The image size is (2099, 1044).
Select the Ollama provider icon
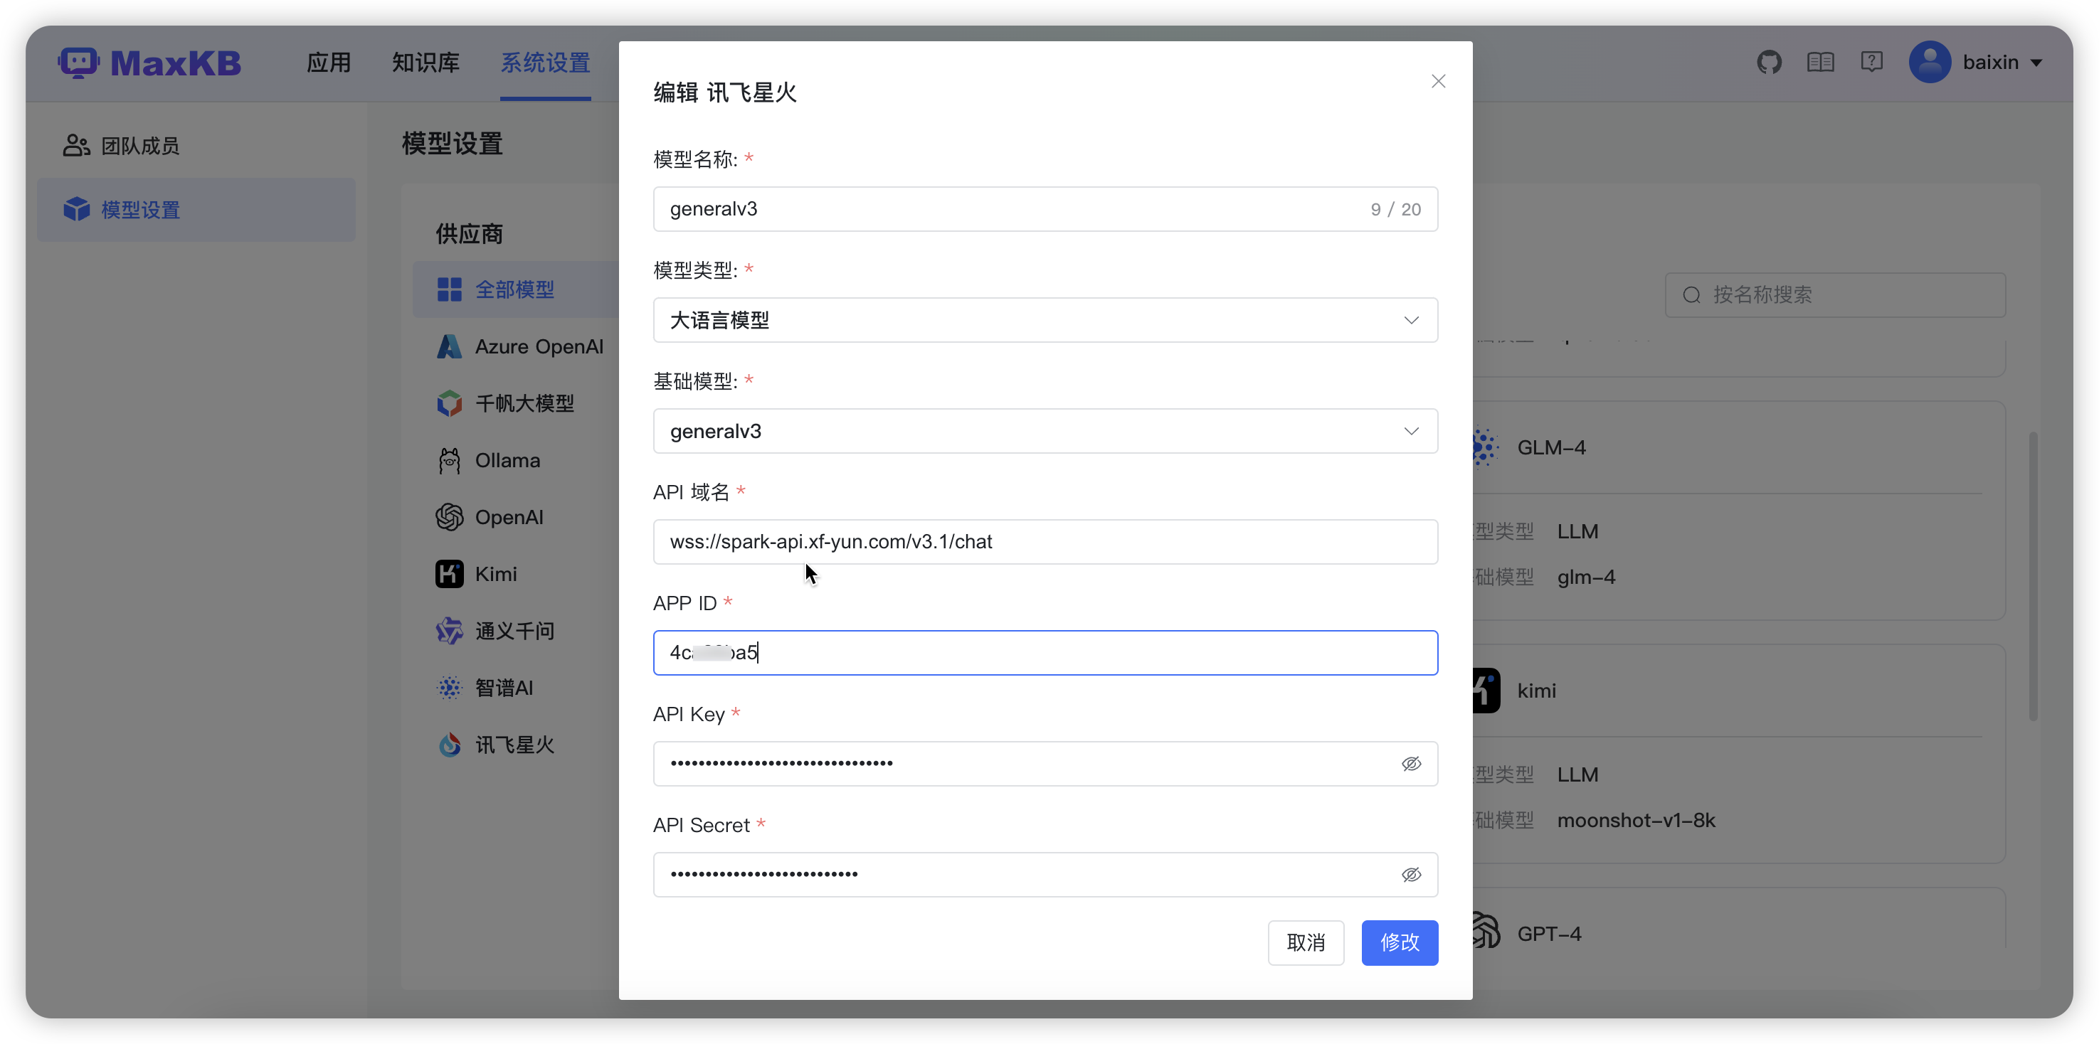click(x=449, y=460)
